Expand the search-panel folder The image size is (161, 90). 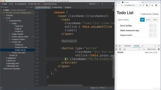tap(10, 39)
